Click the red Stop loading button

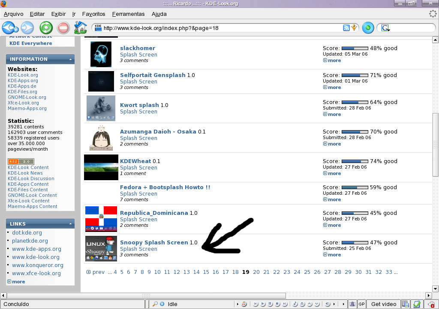(63, 28)
